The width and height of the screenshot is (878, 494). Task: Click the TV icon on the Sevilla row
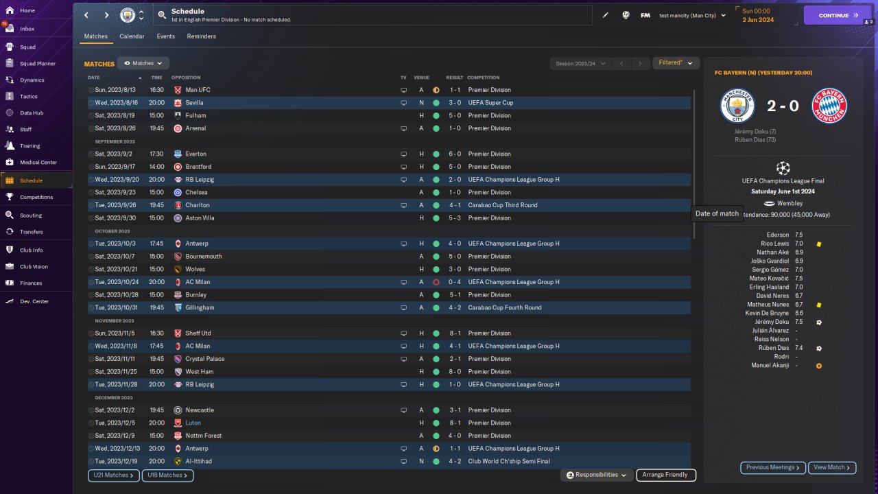[x=403, y=103]
